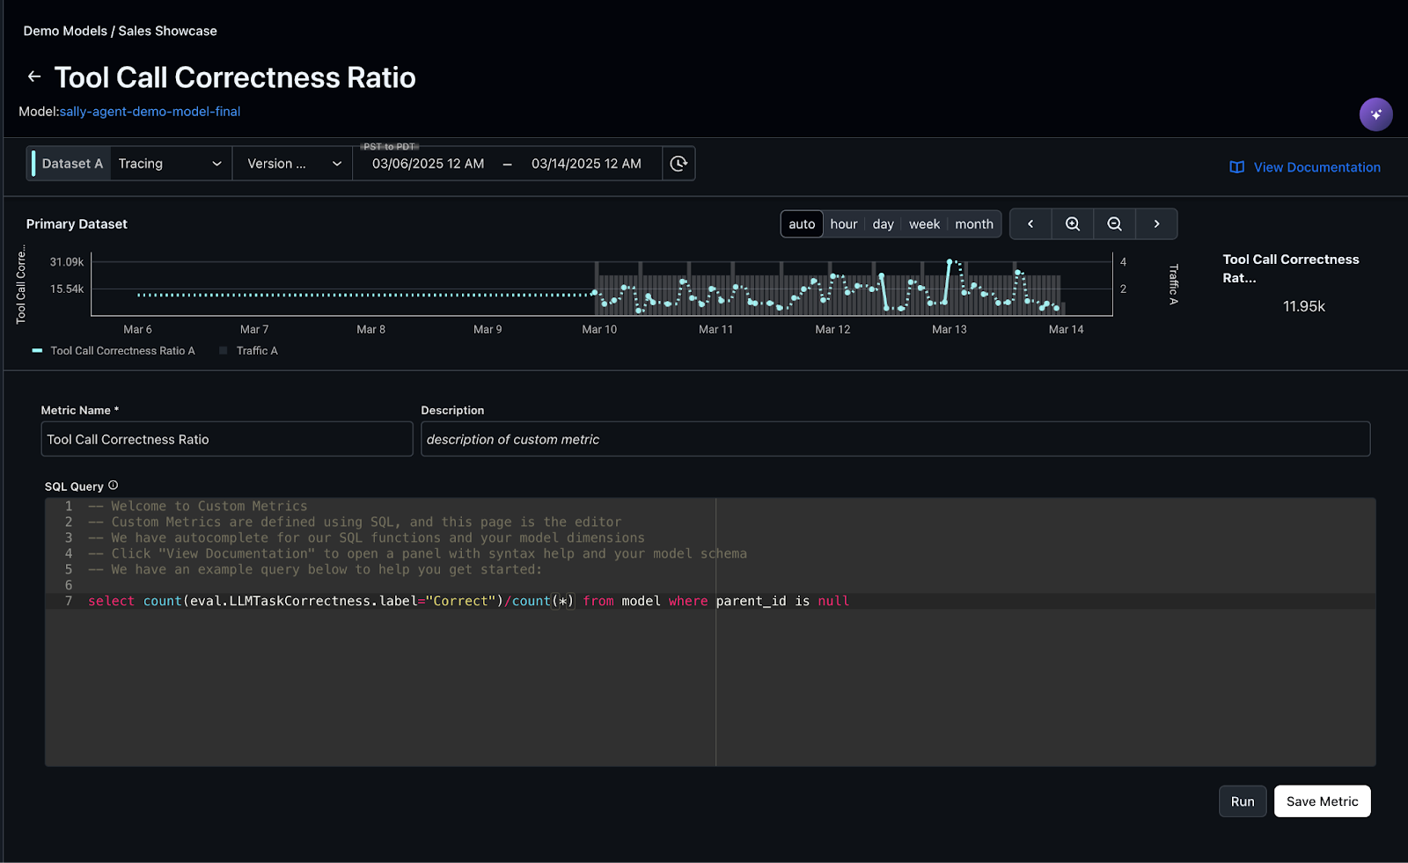The height and width of the screenshot is (863, 1408).
Task: Expand the Tracing dataset dropdown
Action: tap(170, 164)
